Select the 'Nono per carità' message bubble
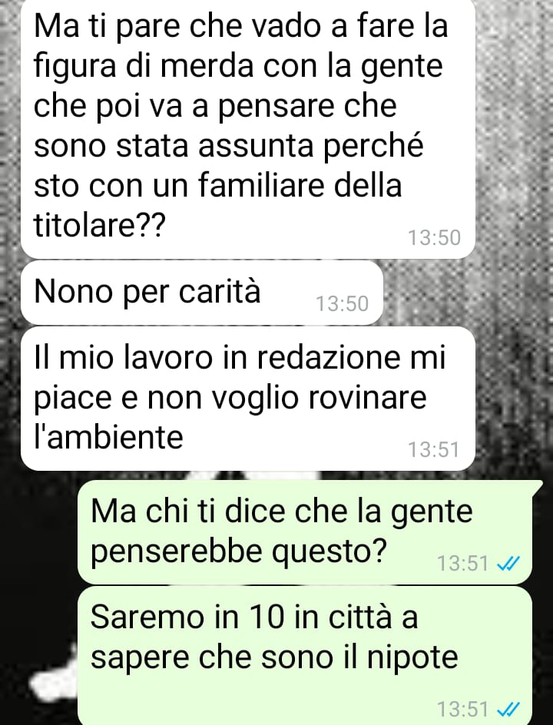The image size is (553, 725). click(202, 293)
